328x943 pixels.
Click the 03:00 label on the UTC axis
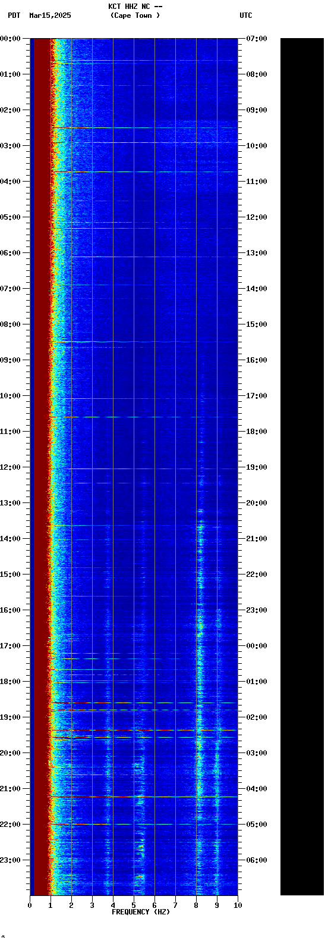coord(257,753)
